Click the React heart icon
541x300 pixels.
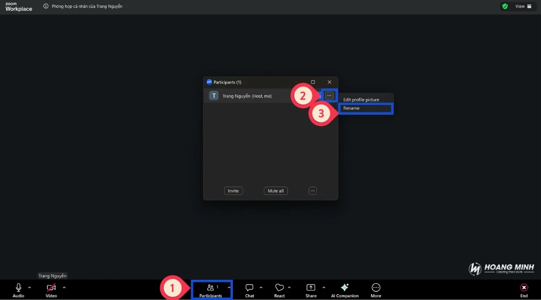(279, 288)
